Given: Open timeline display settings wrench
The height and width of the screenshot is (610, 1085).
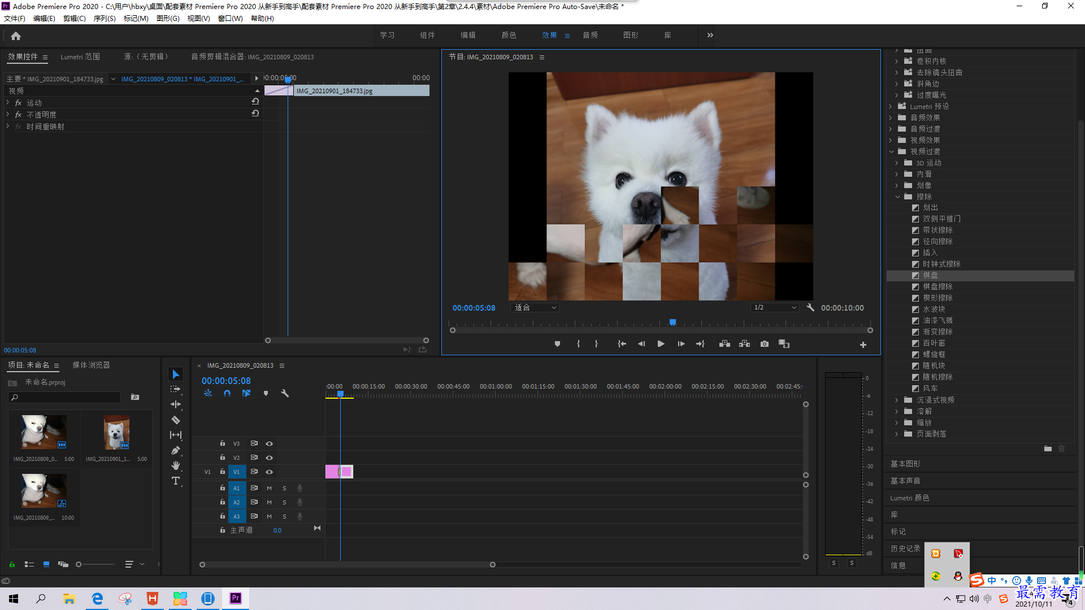Looking at the screenshot, I should (285, 393).
